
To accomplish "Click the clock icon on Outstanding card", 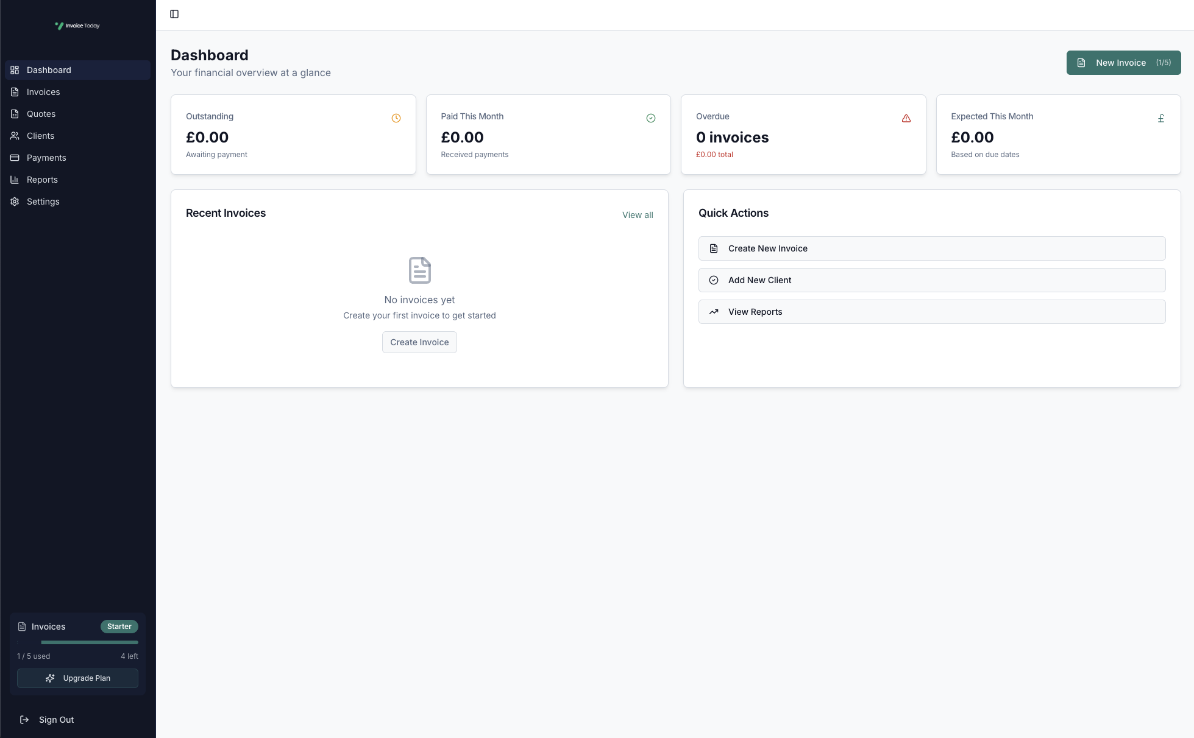I will click(396, 118).
